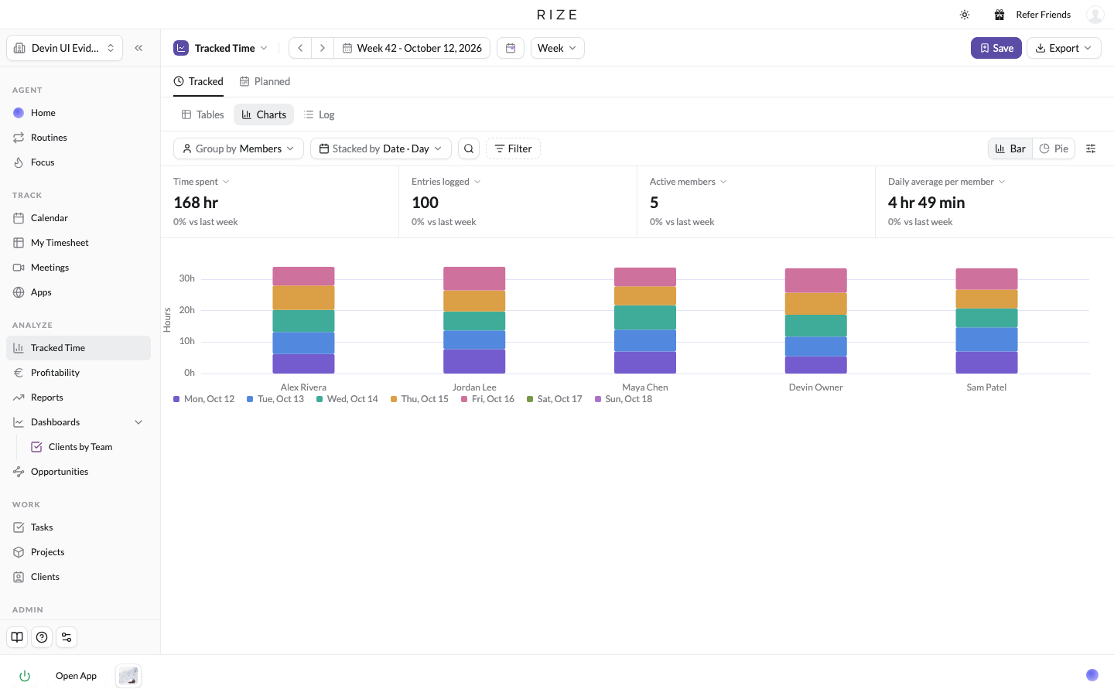
Task: Open the Week range dropdown
Action: pyautogui.click(x=557, y=48)
